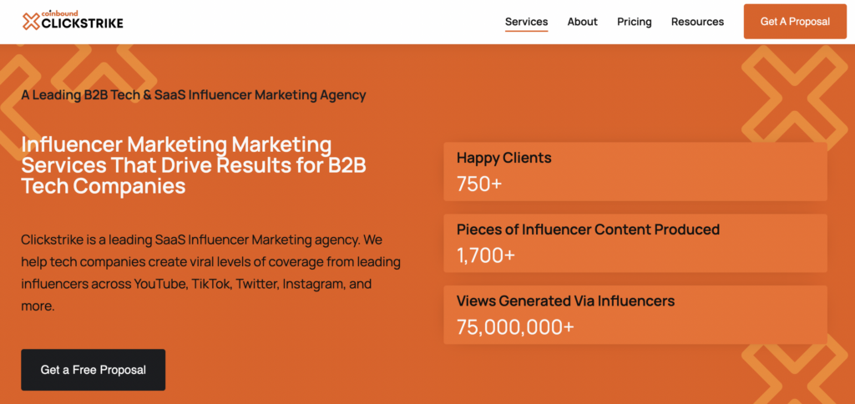Viewport: 855px width, 404px height.
Task: Select the Pieces of Influencer Content Produced label
Action: click(587, 230)
